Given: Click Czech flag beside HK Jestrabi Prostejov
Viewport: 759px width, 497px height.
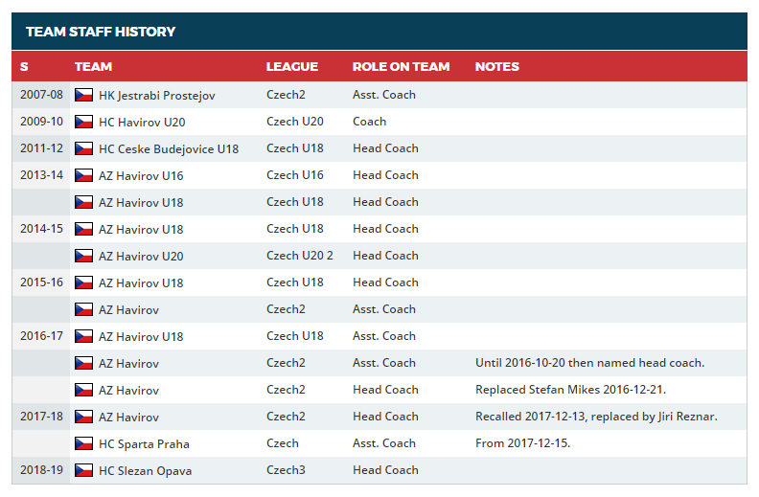Looking at the screenshot, I should coord(83,95).
